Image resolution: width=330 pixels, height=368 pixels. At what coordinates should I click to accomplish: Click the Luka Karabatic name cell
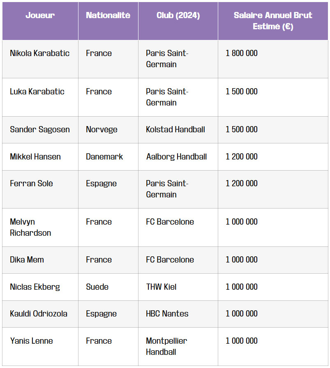(x=37, y=92)
